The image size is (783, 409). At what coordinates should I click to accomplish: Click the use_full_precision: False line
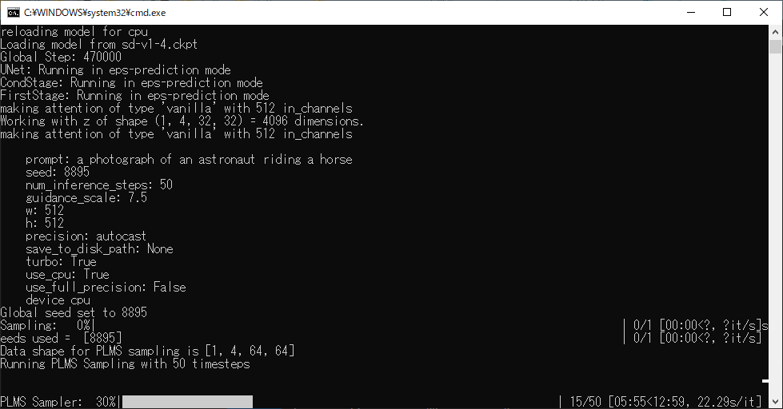(106, 288)
